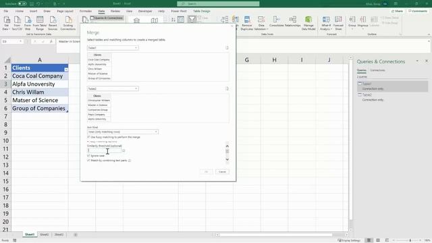Screen dimensions: 432x243
Task: Click info icon beside Match by combining text parts
Action: 130,161
